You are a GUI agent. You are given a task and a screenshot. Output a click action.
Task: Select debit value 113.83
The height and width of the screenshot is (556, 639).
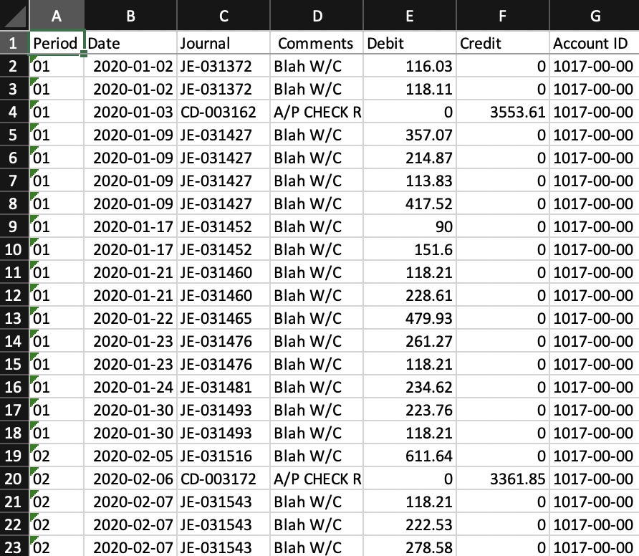click(x=410, y=180)
